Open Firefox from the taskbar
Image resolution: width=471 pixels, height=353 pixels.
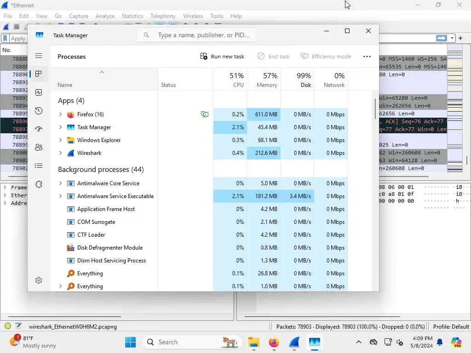coord(274,342)
